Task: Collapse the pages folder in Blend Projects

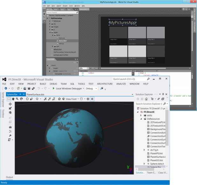Action: click(50, 32)
